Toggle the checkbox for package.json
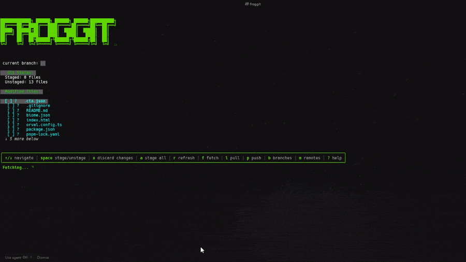466x262 pixels. [x=11, y=129]
